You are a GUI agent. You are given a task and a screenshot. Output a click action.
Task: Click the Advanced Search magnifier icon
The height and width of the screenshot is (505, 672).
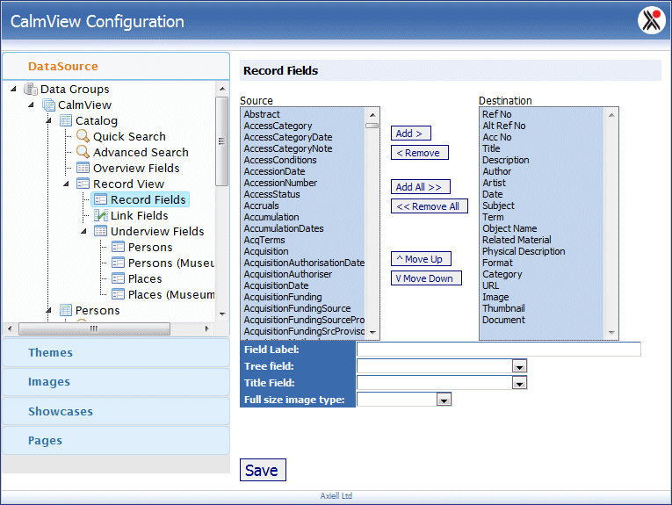point(83,152)
